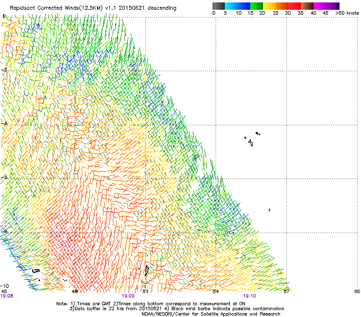Click the 'NOAA/NESDIS/Center for Satellite Applications' credit

point(211,314)
